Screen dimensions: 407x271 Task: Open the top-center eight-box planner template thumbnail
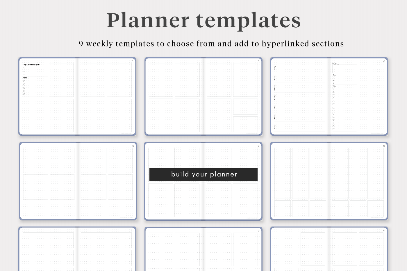(x=203, y=97)
